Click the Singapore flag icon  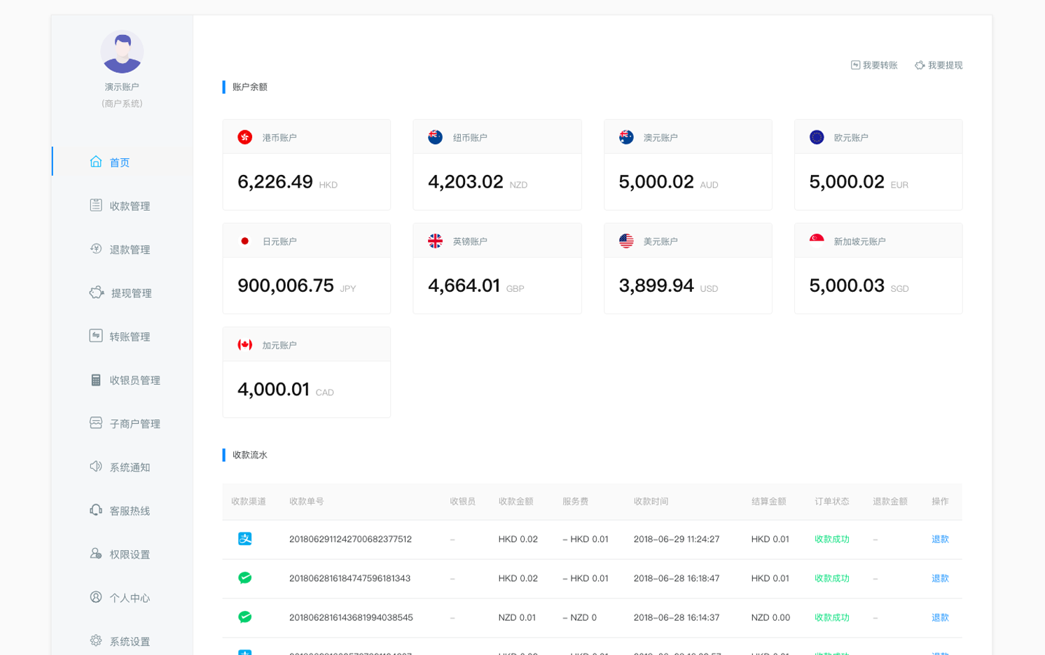pyautogui.click(x=817, y=241)
